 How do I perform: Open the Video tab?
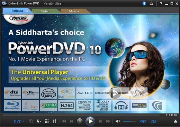[x=45, y=11]
